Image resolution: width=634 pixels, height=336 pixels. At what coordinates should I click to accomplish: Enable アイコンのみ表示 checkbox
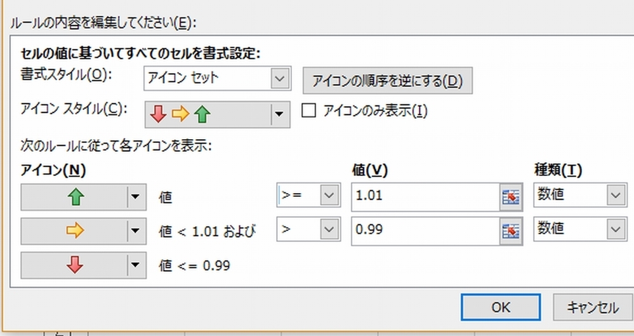click(309, 111)
